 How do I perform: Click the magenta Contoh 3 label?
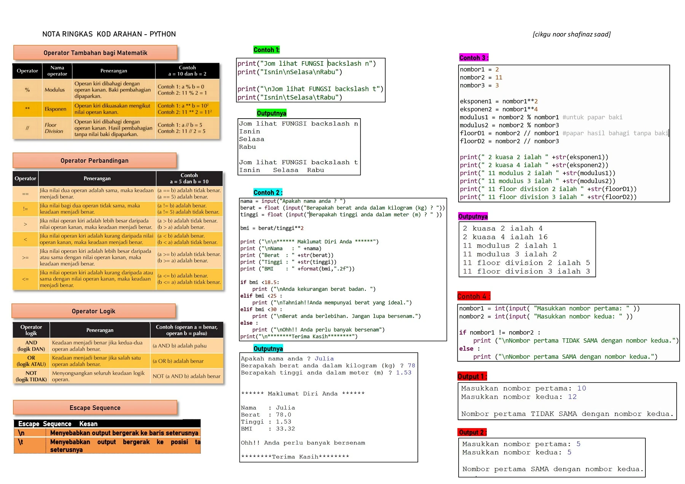[x=474, y=58]
